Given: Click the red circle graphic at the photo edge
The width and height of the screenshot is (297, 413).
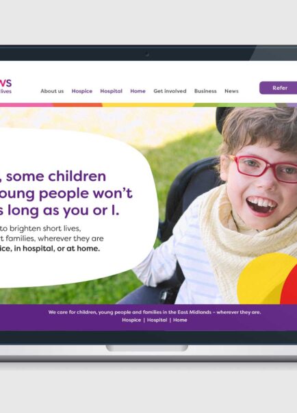Looking at the screenshot, I should (x=289, y=288).
